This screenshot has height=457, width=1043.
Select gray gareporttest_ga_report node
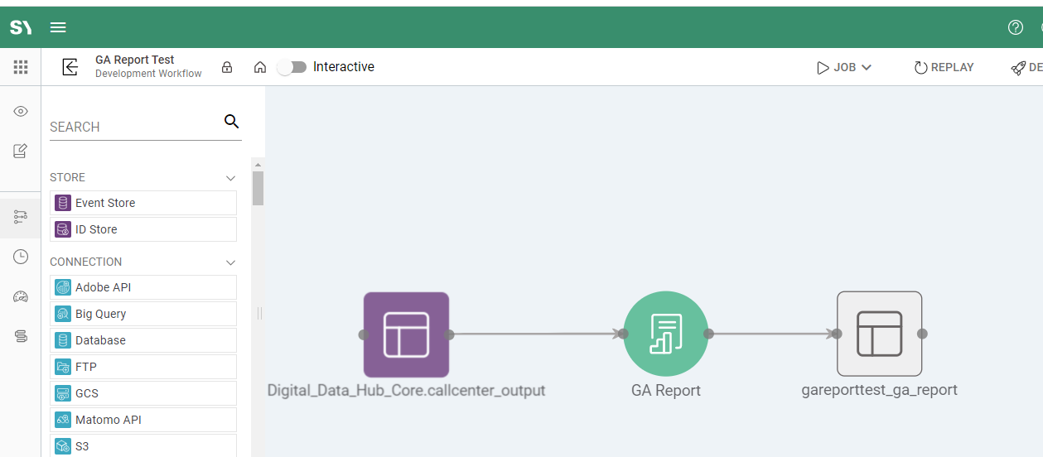[879, 334]
